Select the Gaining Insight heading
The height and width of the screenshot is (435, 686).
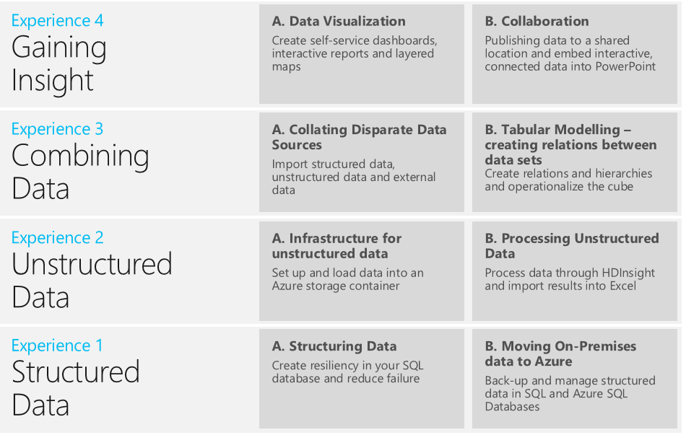[x=59, y=63]
